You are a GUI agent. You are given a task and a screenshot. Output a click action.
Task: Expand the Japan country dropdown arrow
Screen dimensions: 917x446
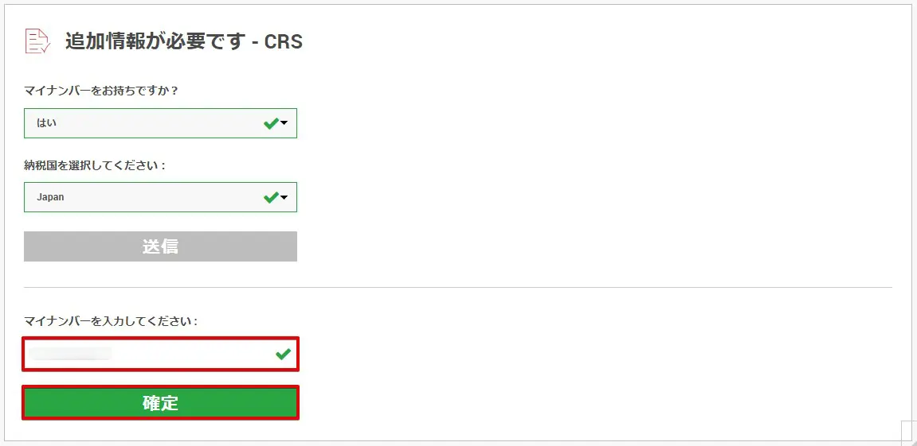(284, 198)
